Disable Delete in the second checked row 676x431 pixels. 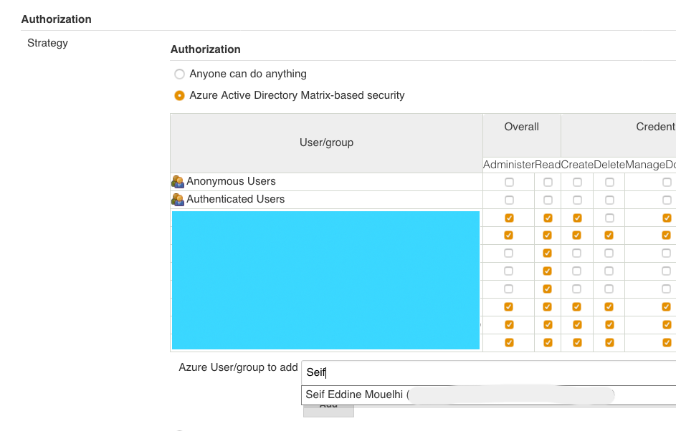click(609, 235)
